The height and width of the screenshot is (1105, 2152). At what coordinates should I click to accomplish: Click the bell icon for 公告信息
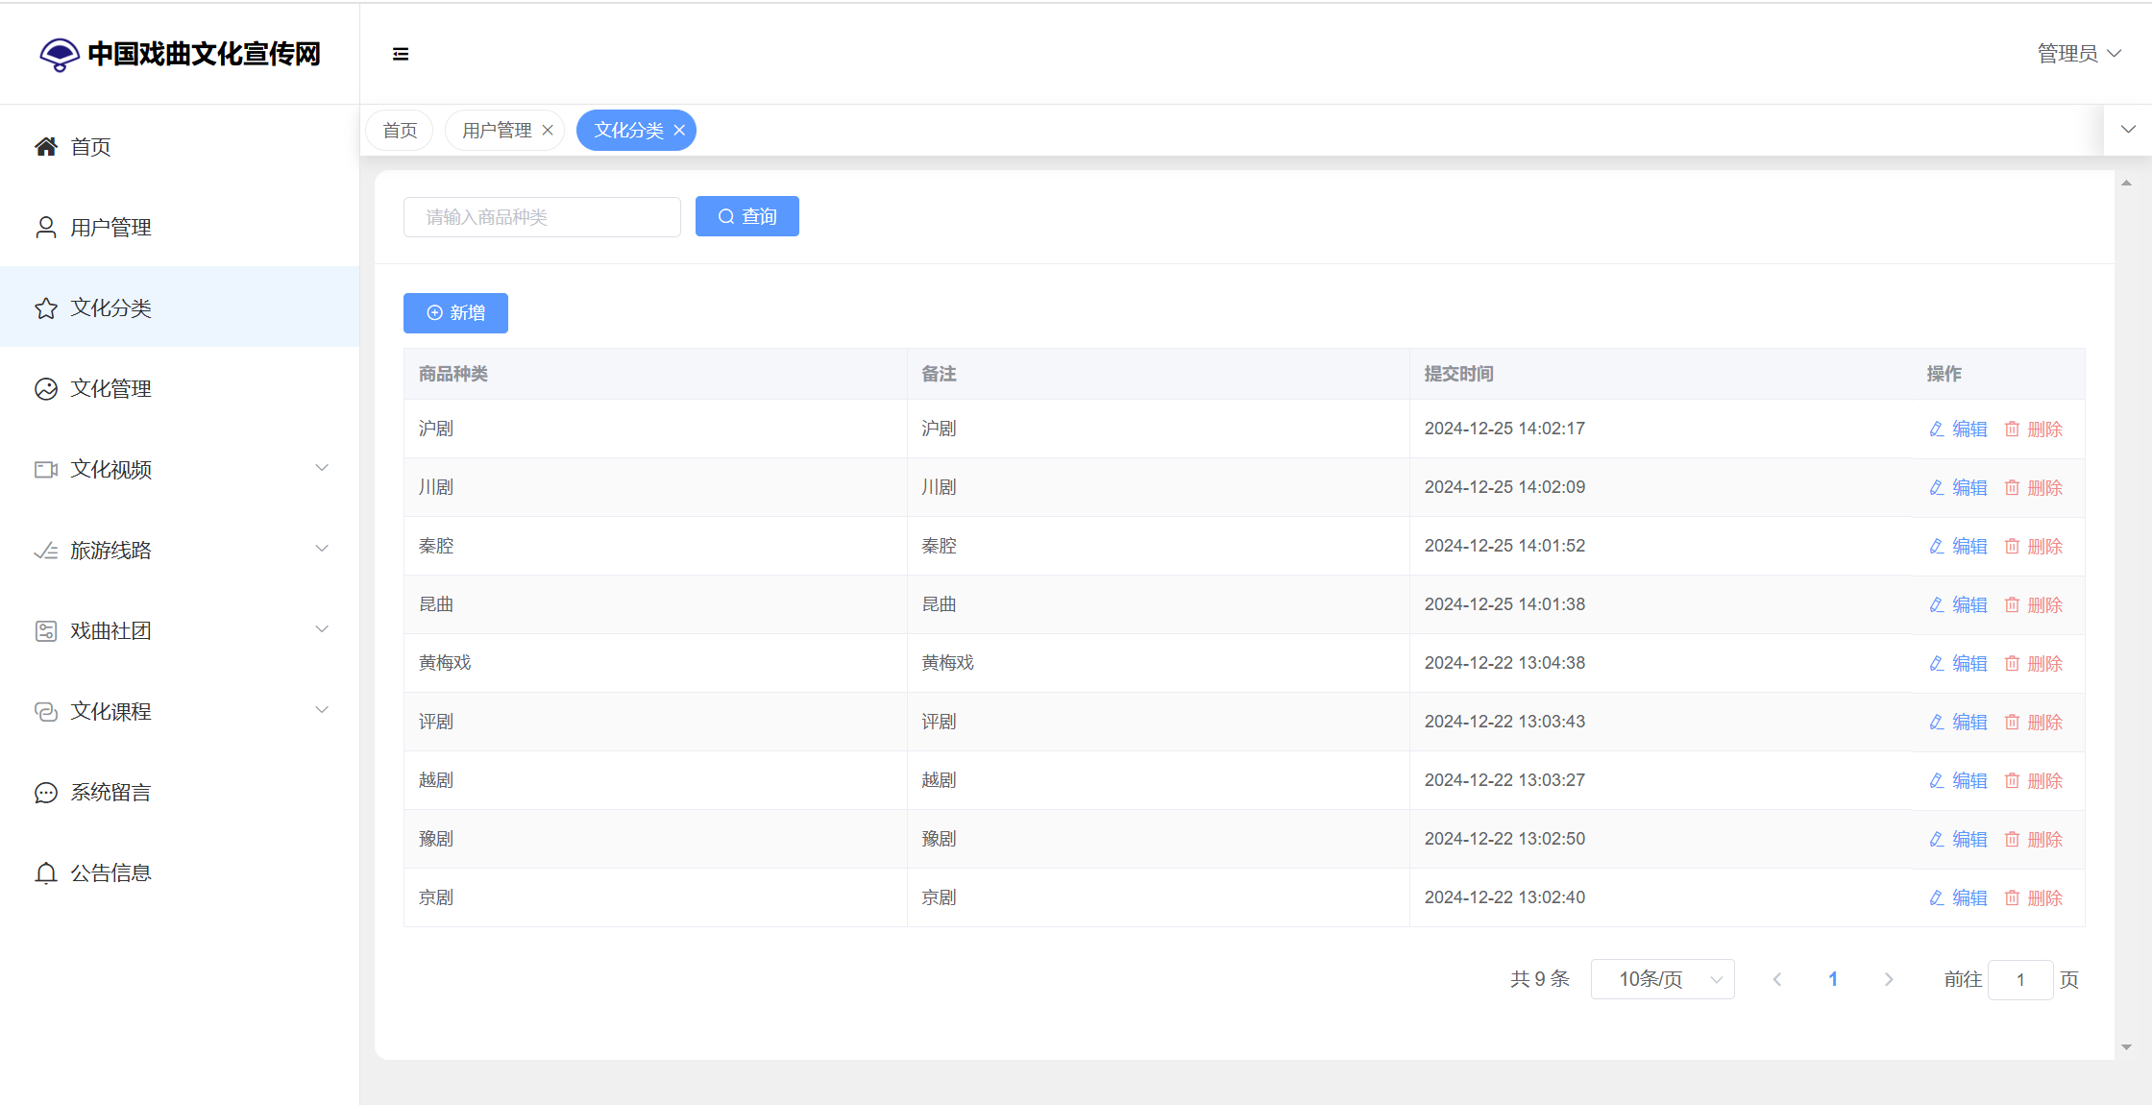point(46,873)
